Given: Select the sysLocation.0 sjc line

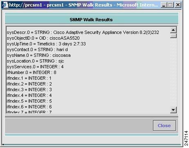Looking at the screenshot, I should point(35,61).
